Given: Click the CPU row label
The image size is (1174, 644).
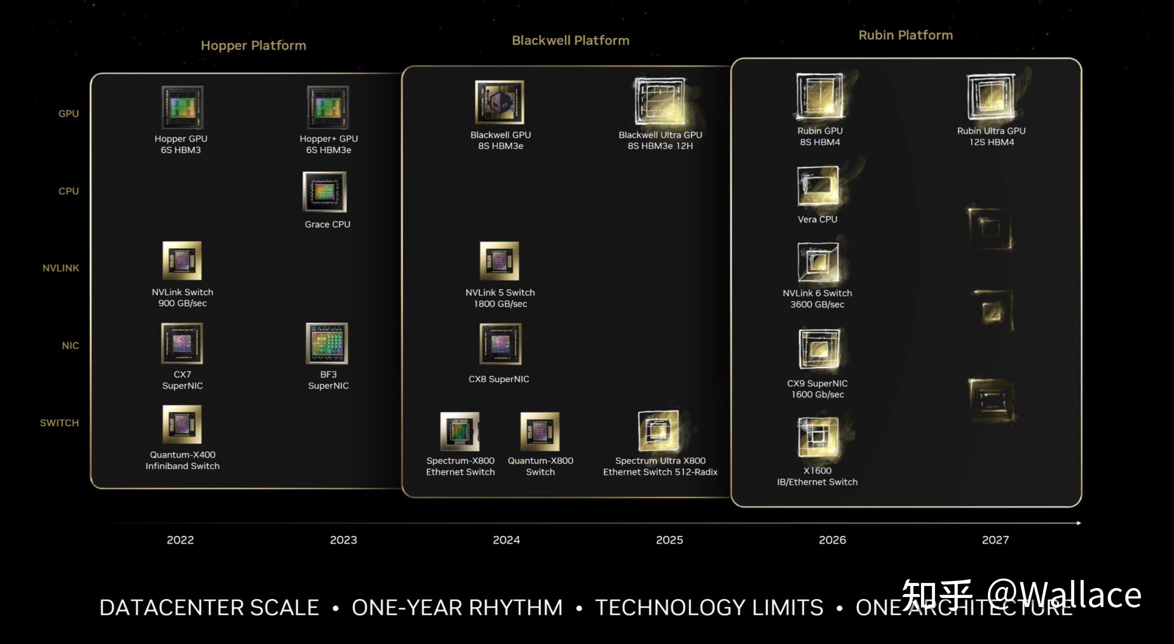Looking at the screenshot, I should coord(68,191).
